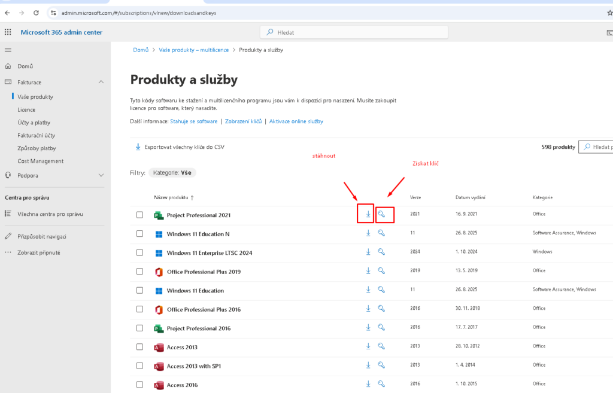This screenshot has width=613, height=393.
Task: Sort by Datum vydání column header
Action: point(471,197)
